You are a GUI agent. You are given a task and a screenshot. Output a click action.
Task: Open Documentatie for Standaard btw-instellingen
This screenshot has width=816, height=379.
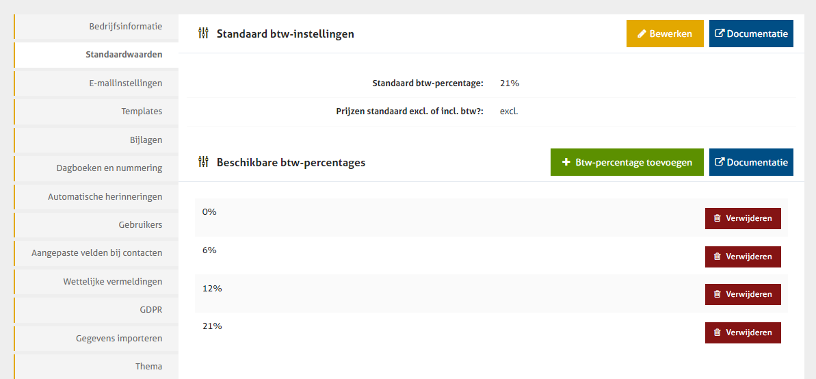click(x=751, y=34)
